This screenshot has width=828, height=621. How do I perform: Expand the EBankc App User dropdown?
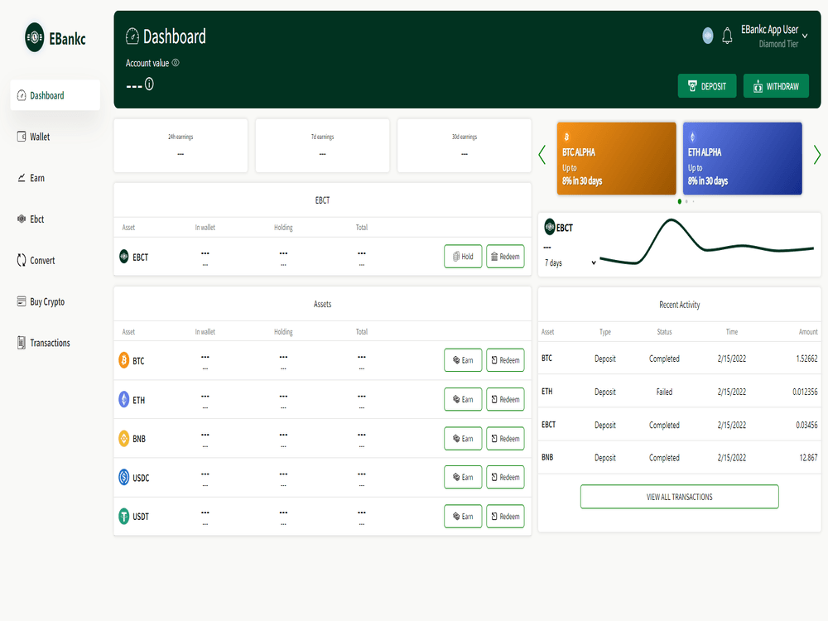[804, 36]
